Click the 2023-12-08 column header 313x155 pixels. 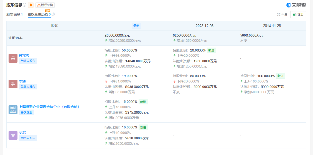204,26
